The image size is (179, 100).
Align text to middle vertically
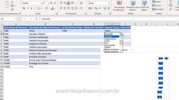65,3
